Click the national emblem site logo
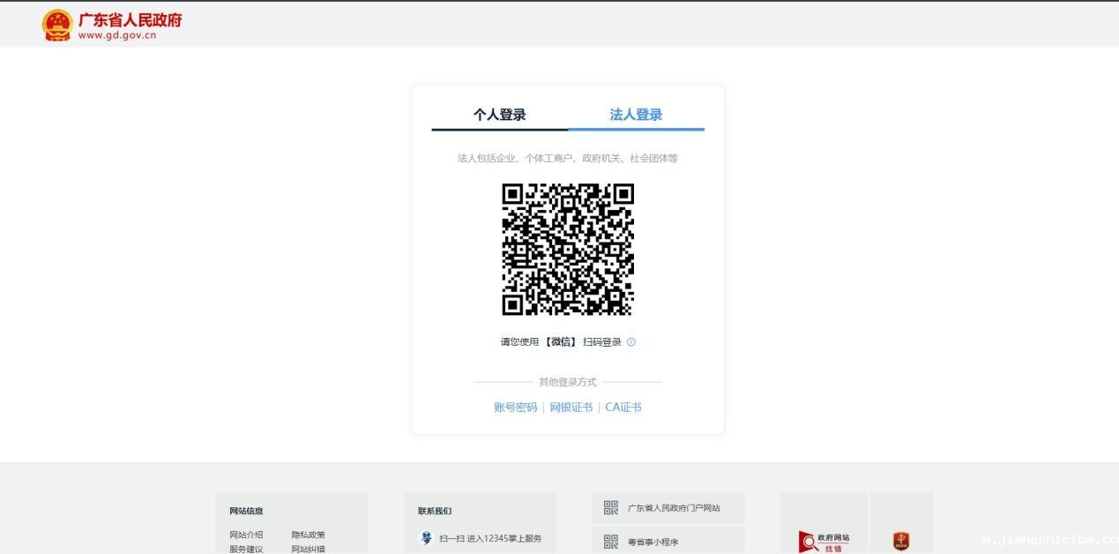The width and height of the screenshot is (1119, 554). point(56,24)
